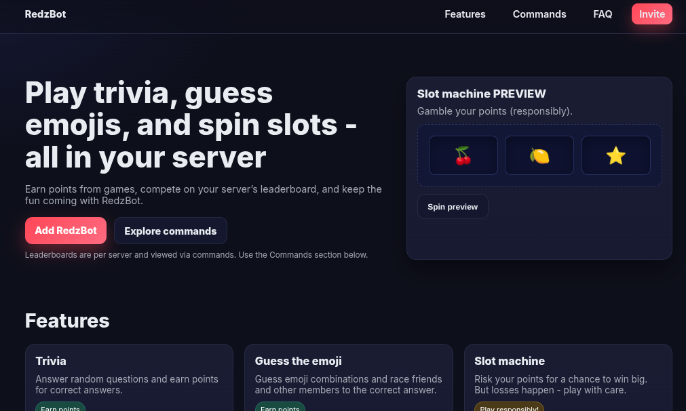This screenshot has height=411, width=686.
Task: Click the Play responsibly tag
Action: point(509,408)
